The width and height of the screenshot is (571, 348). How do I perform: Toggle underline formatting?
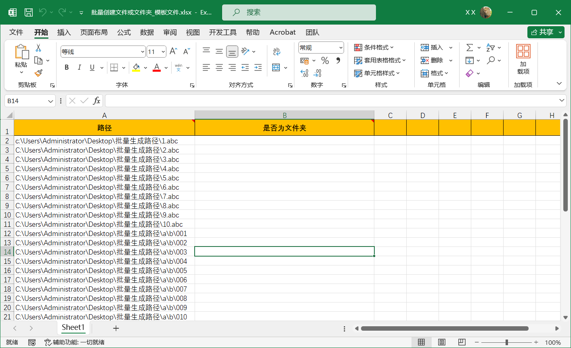[91, 67]
